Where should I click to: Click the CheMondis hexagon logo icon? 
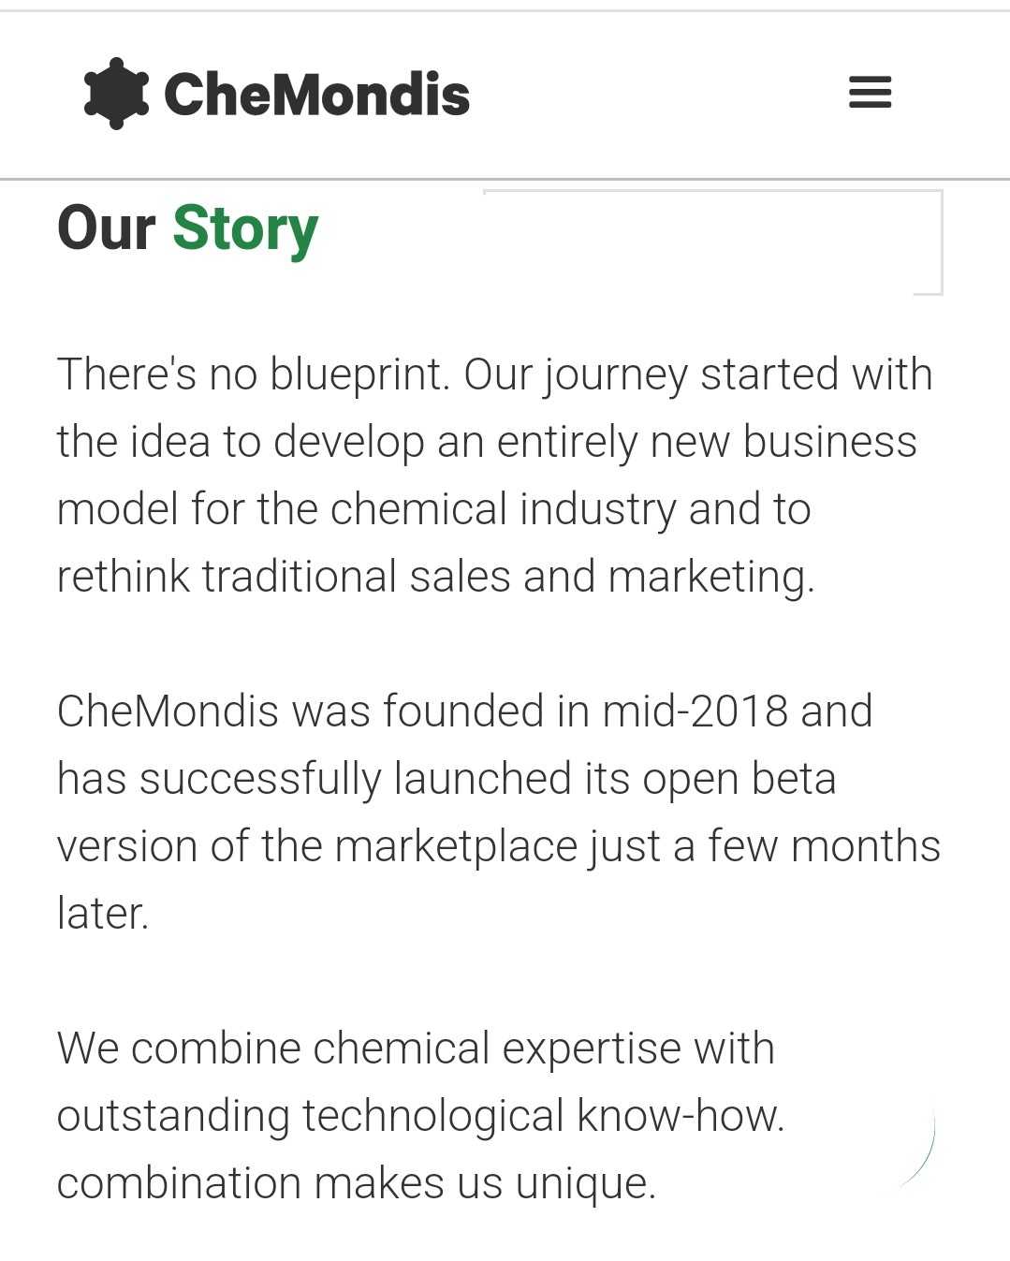click(116, 94)
